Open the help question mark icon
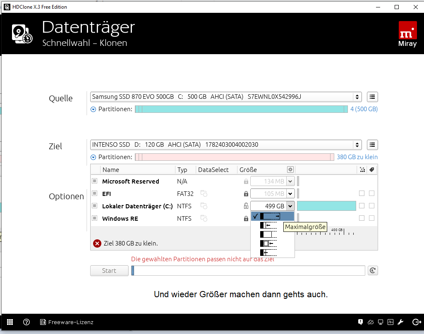Image resolution: width=424 pixels, height=334 pixels. click(26, 322)
